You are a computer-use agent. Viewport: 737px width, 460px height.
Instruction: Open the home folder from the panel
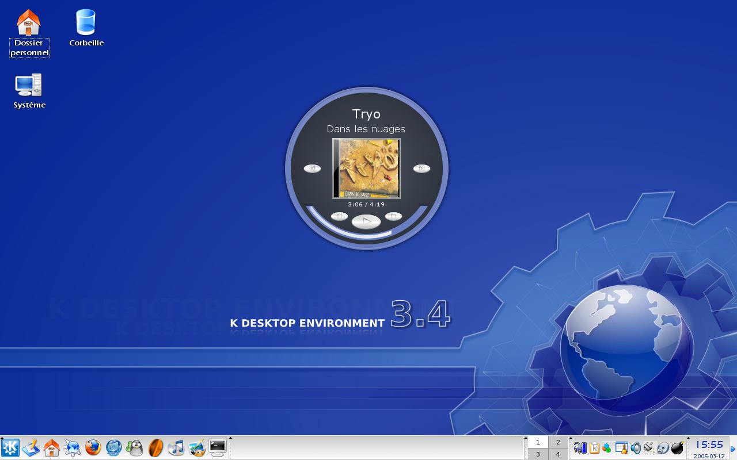(52, 448)
